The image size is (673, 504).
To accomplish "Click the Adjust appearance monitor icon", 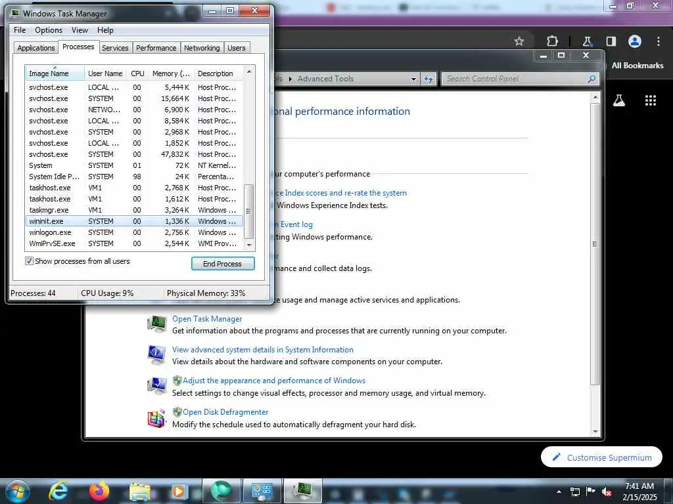I will point(156,385).
